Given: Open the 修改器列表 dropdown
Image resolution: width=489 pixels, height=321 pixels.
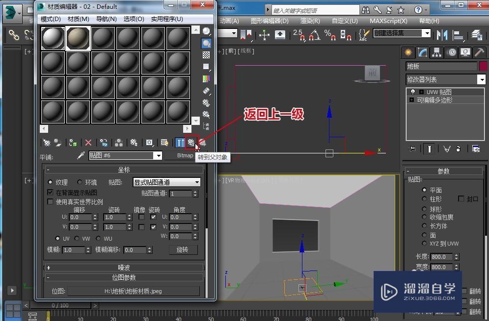Looking at the screenshot, I should pyautogui.click(x=446, y=79).
